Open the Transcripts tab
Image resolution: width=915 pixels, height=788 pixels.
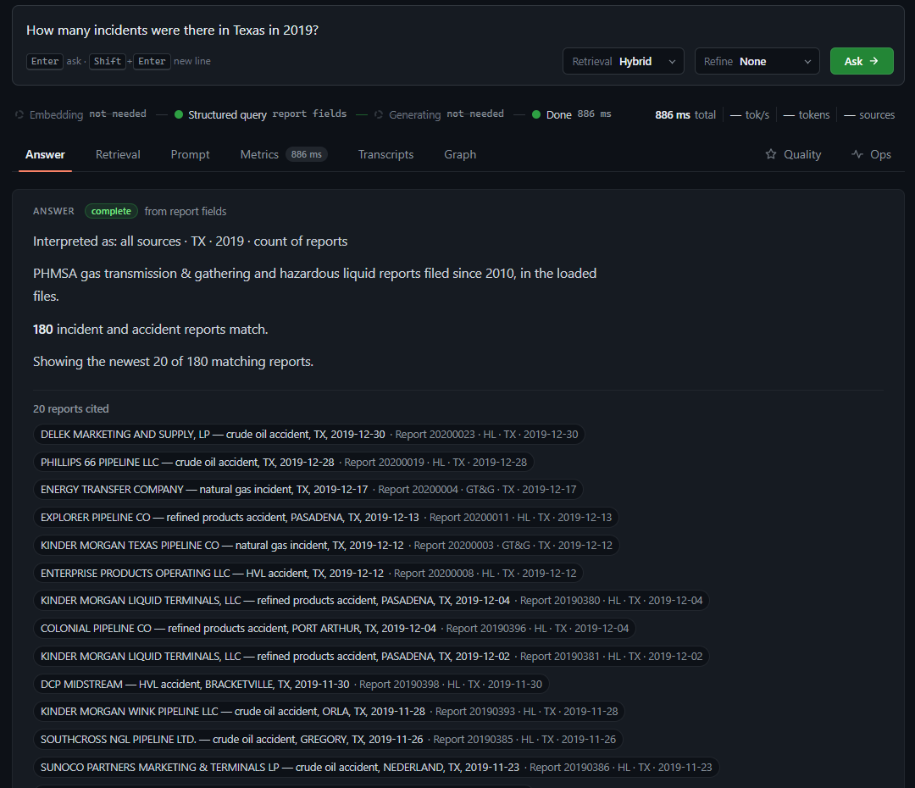coord(385,154)
